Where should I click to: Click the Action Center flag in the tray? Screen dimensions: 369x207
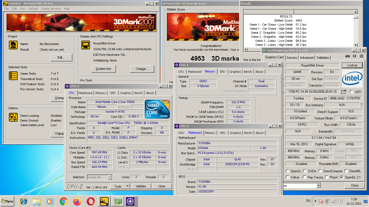pyautogui.click(x=321, y=201)
